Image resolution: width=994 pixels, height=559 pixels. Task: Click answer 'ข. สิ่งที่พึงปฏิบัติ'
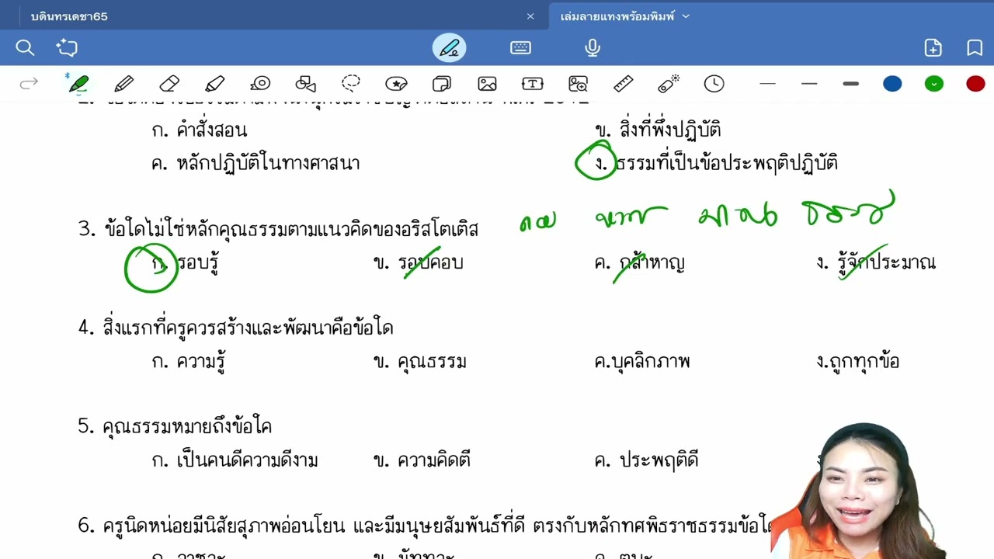(x=658, y=130)
